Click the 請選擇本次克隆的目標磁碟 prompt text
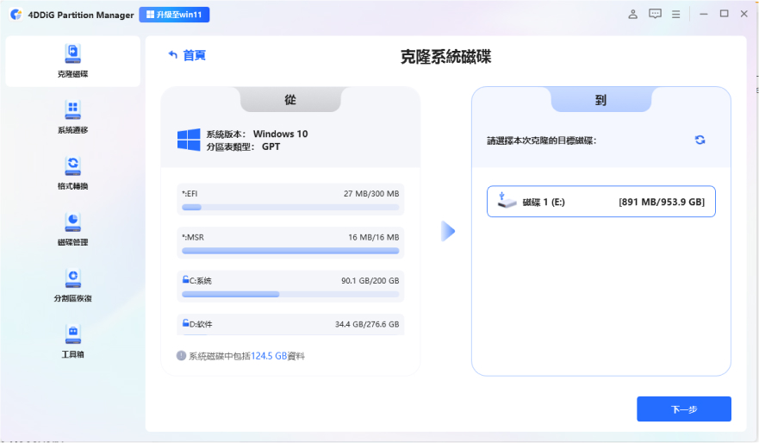 click(542, 140)
